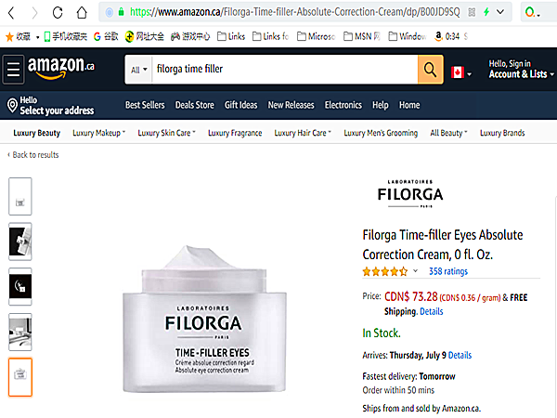Click the favorites star bookmark icon
The width and height of the screenshot is (557, 418).
click(10, 36)
